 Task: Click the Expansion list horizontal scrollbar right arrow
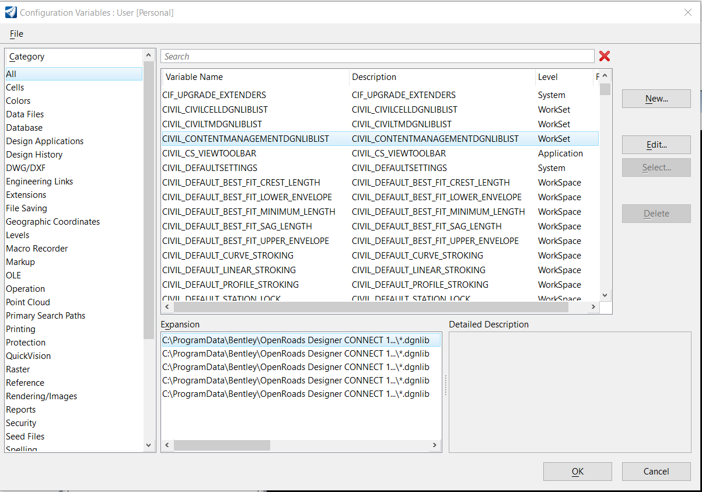coord(434,445)
